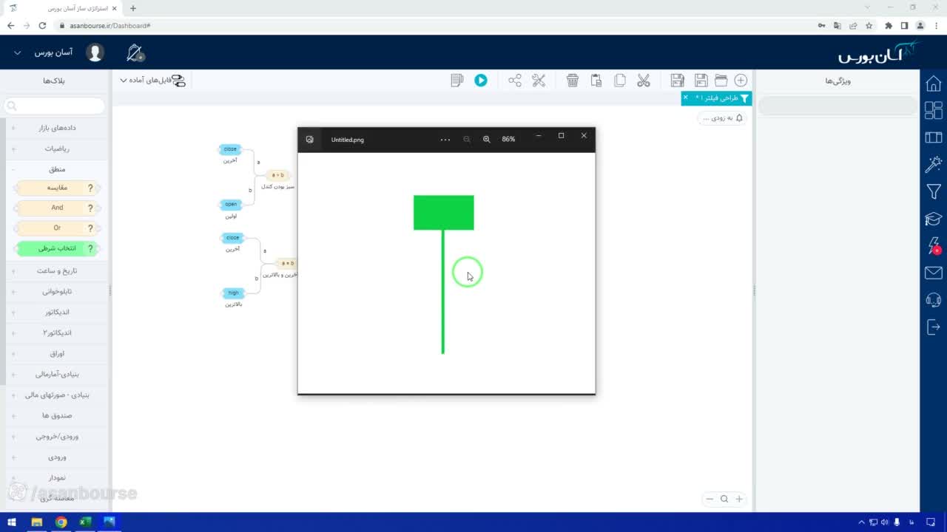Open the ready files dropdown (فایل‌های آماده)
The width and height of the screenshot is (947, 532).
(x=152, y=80)
